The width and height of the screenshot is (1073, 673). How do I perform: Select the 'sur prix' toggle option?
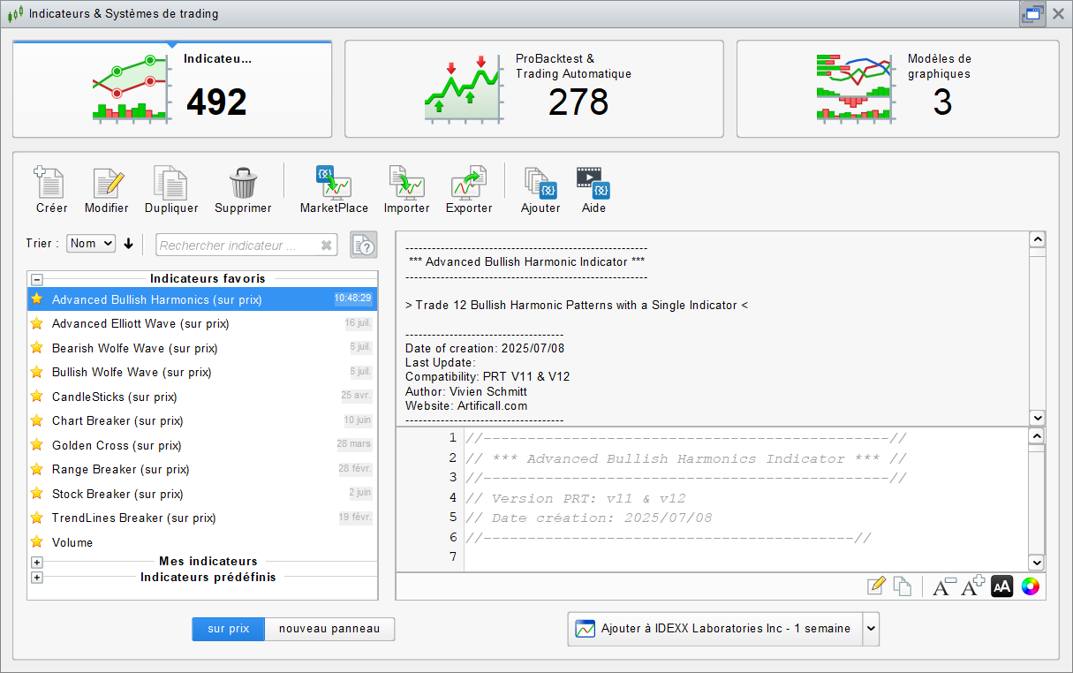click(x=229, y=629)
